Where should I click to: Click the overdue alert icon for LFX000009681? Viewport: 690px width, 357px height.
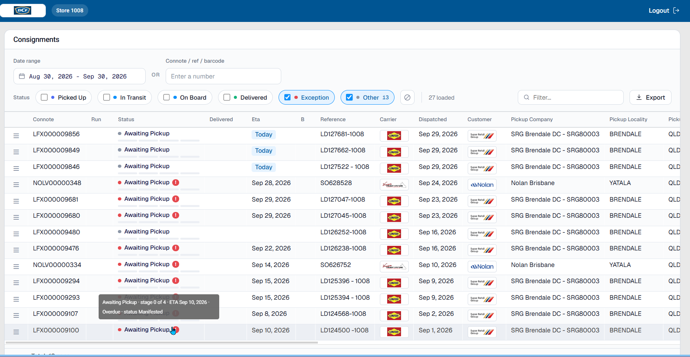(176, 199)
